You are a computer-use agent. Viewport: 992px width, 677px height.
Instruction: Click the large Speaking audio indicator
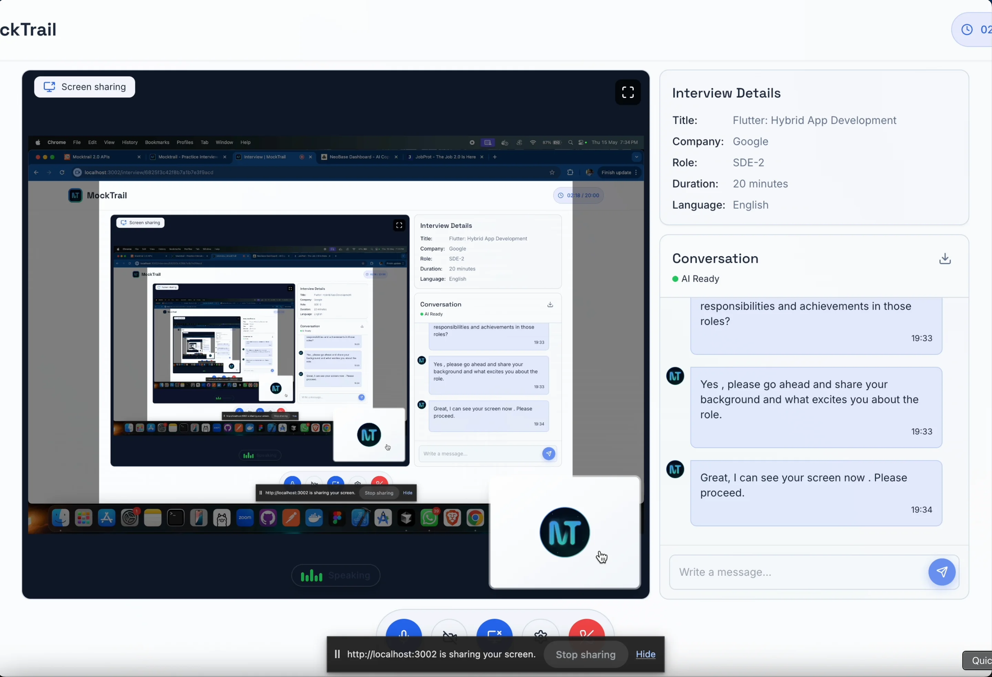pos(335,575)
